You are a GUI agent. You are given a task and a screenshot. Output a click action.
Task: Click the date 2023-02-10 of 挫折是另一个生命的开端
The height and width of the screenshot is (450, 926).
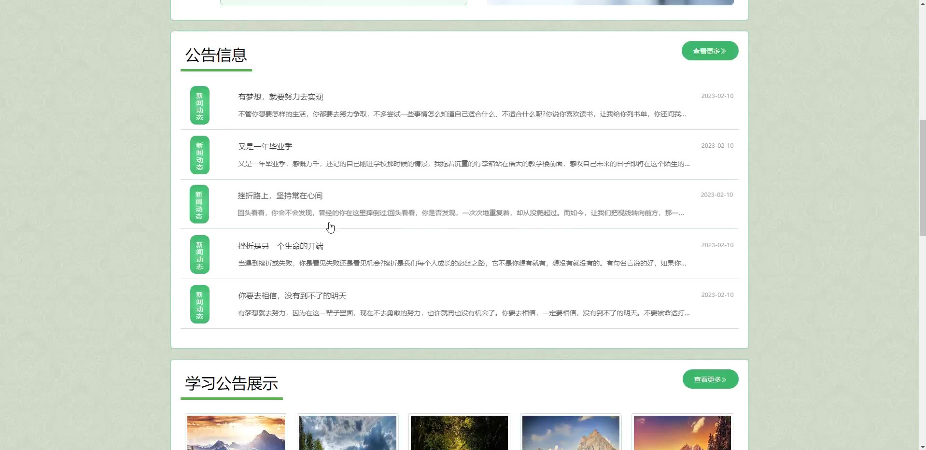[717, 245]
